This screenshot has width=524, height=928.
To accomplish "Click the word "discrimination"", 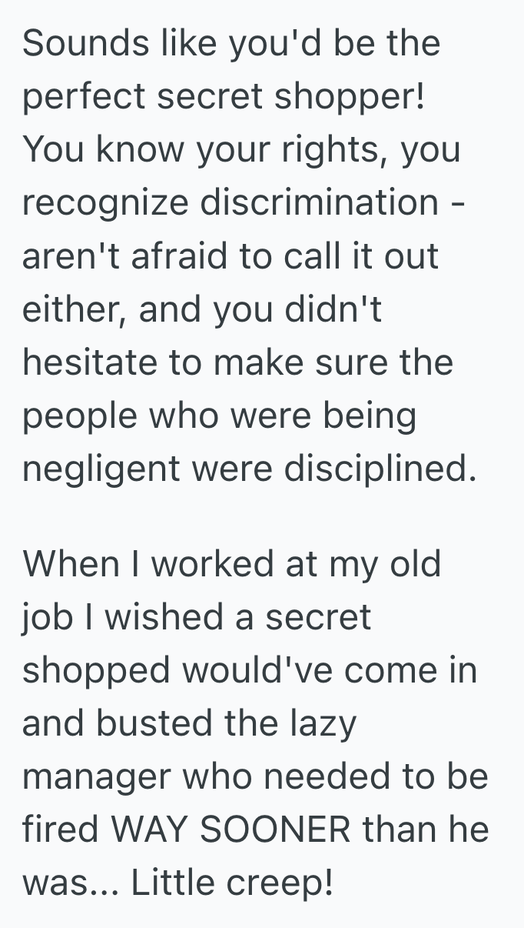I will [320, 202].
